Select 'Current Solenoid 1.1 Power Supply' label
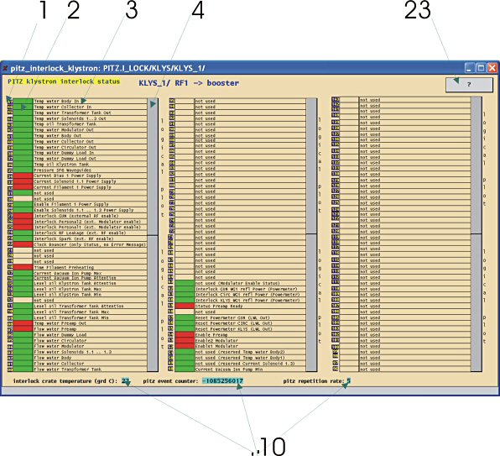 pyautogui.click(x=75, y=181)
